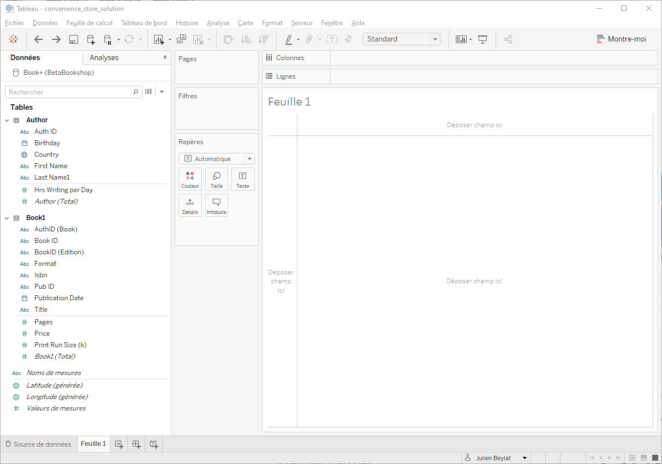
Task: Open the Serveur menu
Action: coord(302,23)
